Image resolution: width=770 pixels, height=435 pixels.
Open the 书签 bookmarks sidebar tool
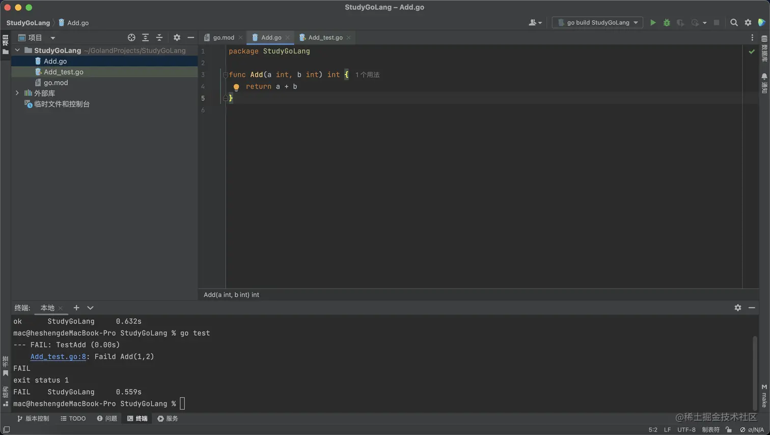[x=6, y=366]
